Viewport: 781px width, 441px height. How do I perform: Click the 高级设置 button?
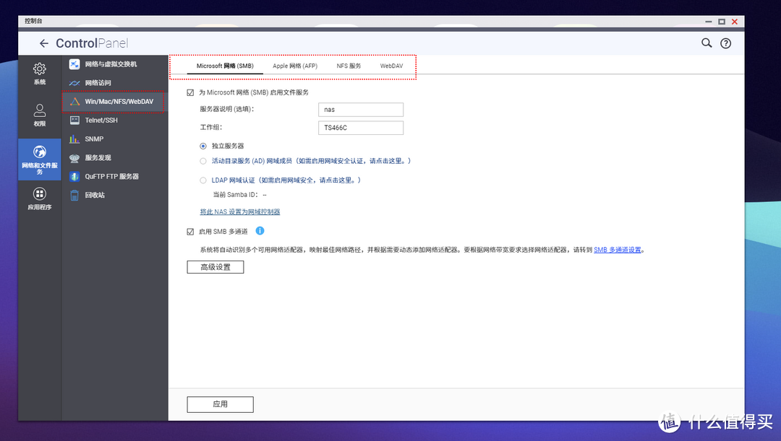tap(215, 267)
